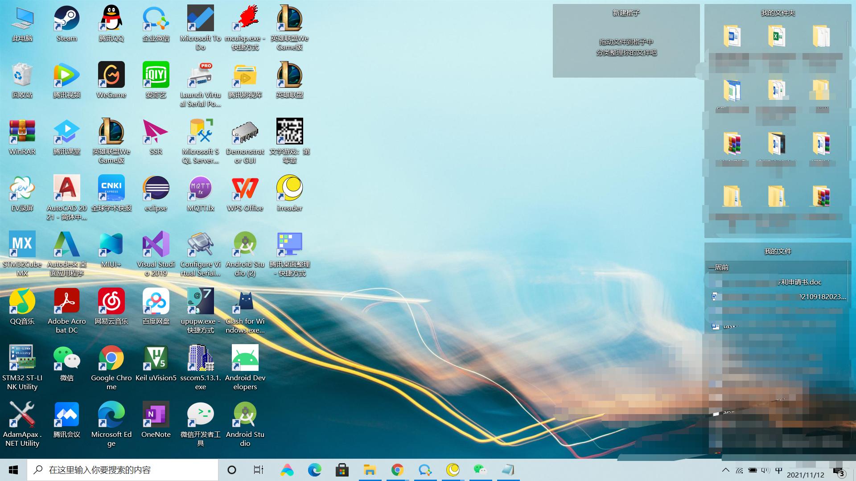This screenshot has height=481, width=856.
Task: Open the Start menu
Action: (x=13, y=469)
